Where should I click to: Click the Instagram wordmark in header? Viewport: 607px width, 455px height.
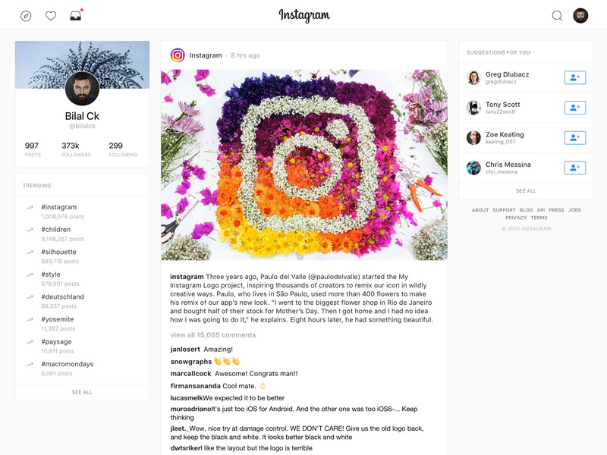click(304, 15)
